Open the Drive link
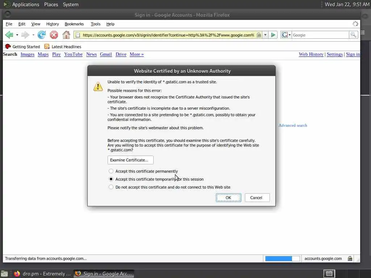 pyautogui.click(x=121, y=54)
